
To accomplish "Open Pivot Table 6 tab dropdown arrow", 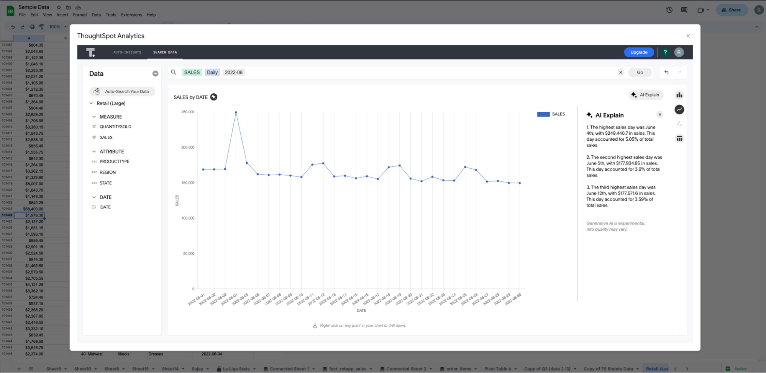I will click(x=515, y=369).
